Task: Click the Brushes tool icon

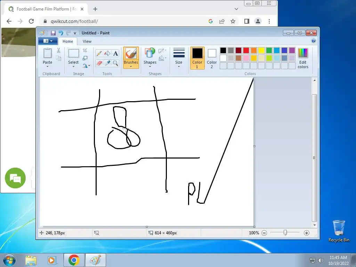Action: click(x=131, y=54)
